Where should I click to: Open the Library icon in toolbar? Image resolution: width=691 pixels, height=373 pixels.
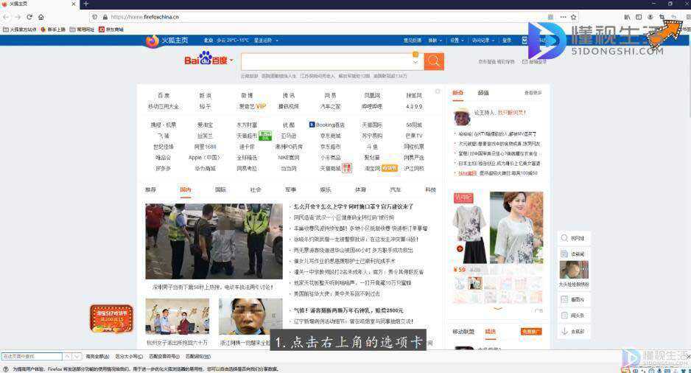coord(627,17)
